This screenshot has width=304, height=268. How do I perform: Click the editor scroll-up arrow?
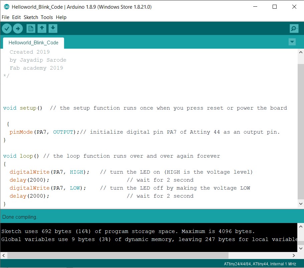(x=301, y=52)
